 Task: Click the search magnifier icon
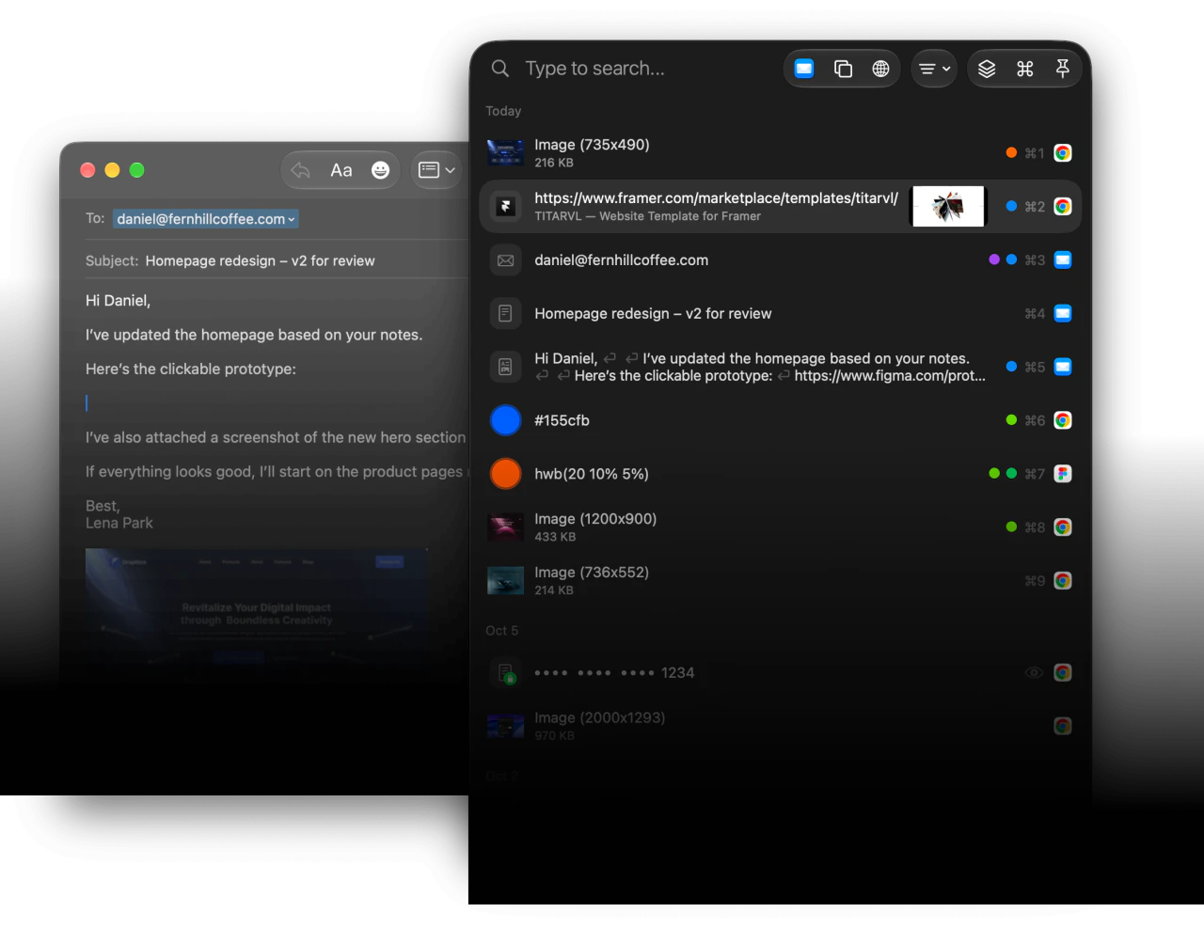500,69
